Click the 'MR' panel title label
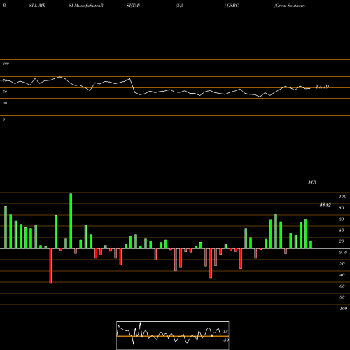350x350 pixels. point(312,182)
